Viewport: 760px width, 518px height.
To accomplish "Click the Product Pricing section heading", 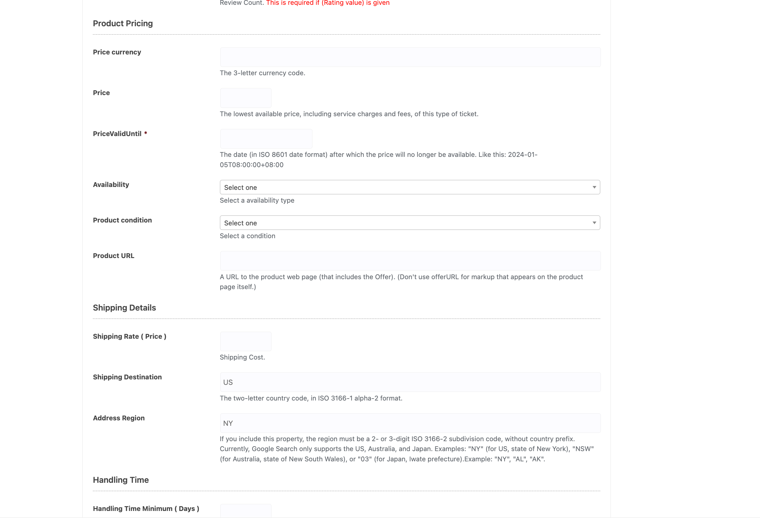I will click(123, 24).
